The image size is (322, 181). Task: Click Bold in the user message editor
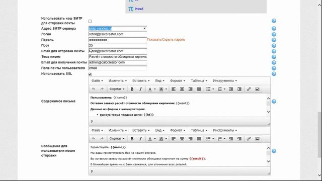point(132,139)
